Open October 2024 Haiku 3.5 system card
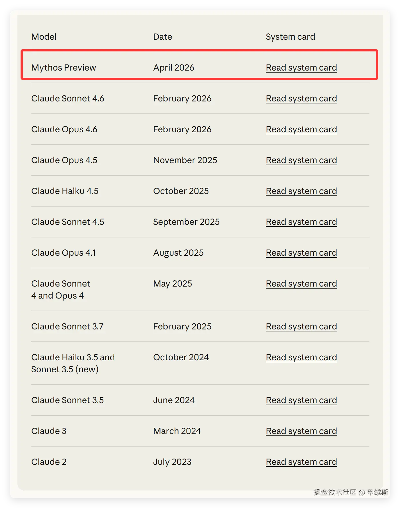This screenshot has height=508, width=400. (301, 357)
